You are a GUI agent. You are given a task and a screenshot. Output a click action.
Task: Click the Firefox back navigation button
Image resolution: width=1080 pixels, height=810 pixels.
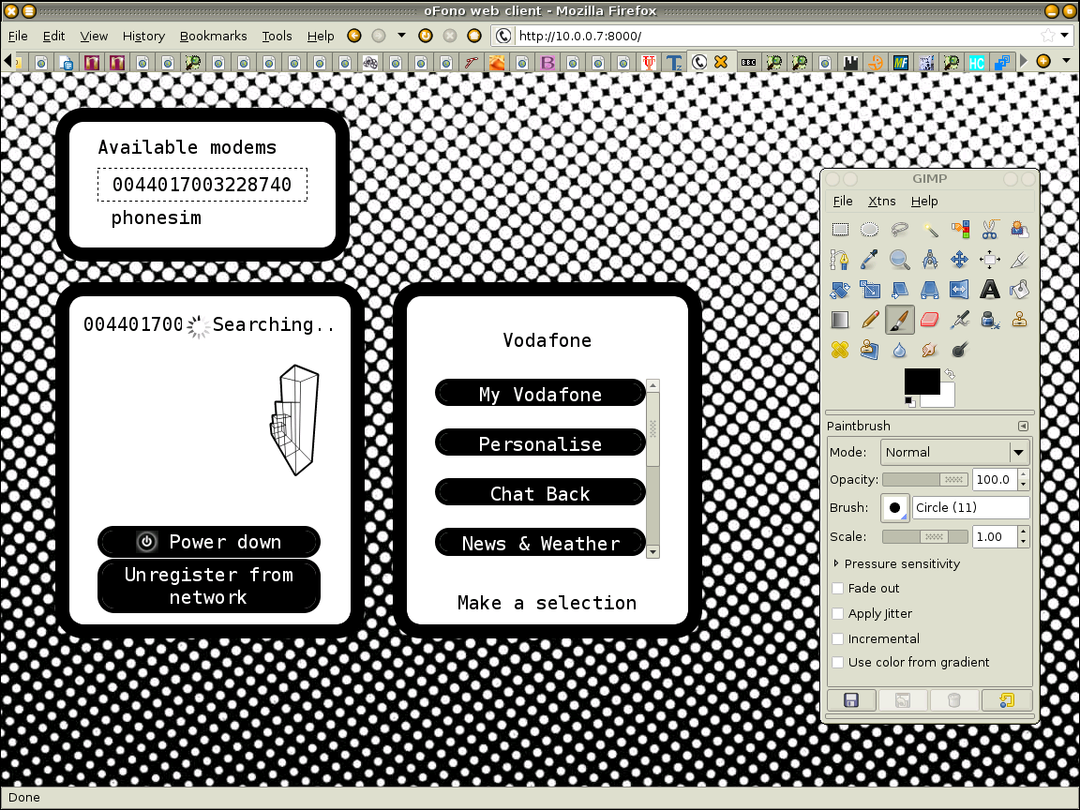point(354,35)
